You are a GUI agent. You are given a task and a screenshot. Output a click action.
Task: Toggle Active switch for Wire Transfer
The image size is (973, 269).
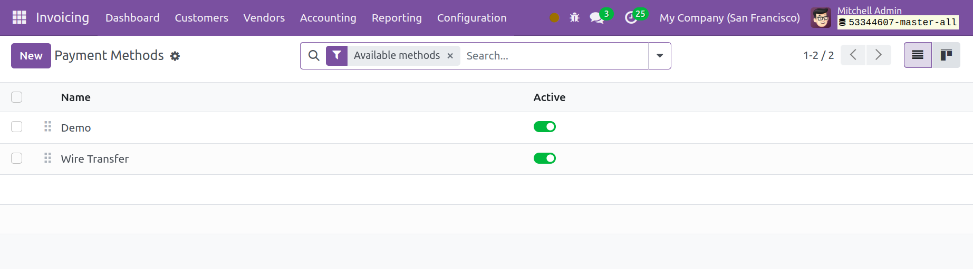545,158
